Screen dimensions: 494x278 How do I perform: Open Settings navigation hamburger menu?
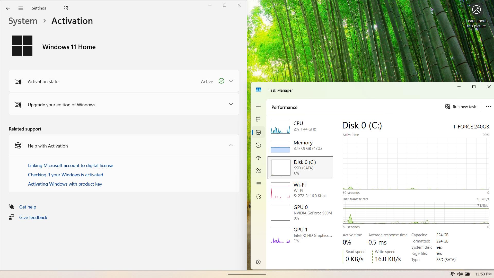tap(21, 8)
